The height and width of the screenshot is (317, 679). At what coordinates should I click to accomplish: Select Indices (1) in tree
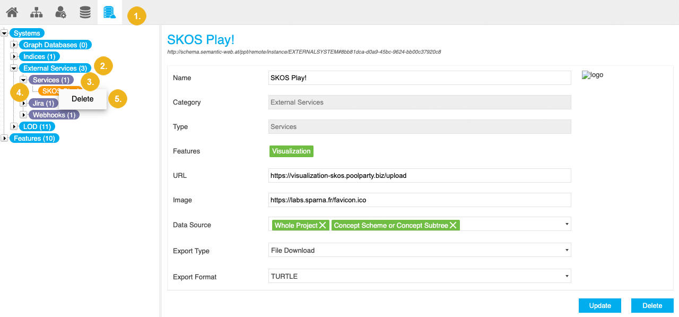click(39, 56)
